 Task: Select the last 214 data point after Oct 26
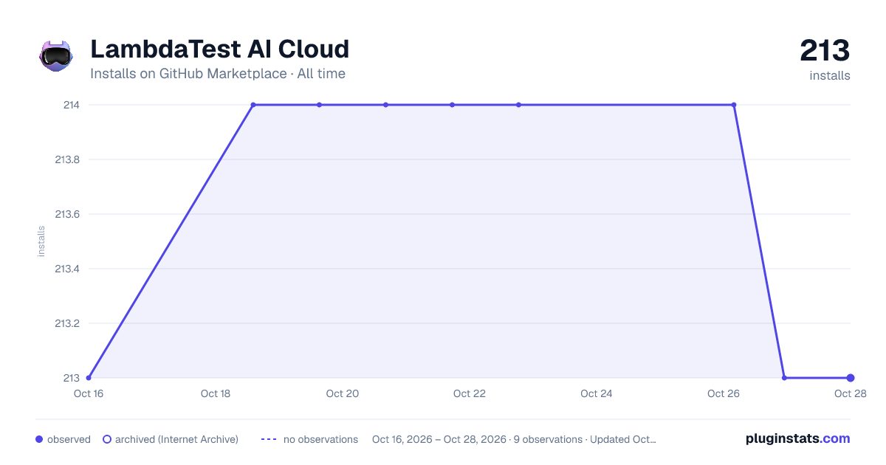[733, 105]
